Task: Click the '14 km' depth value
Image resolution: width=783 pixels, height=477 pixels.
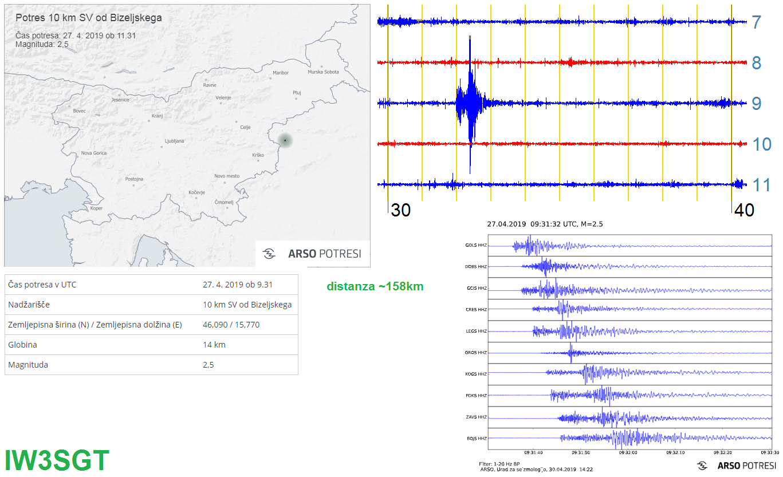Action: point(214,345)
